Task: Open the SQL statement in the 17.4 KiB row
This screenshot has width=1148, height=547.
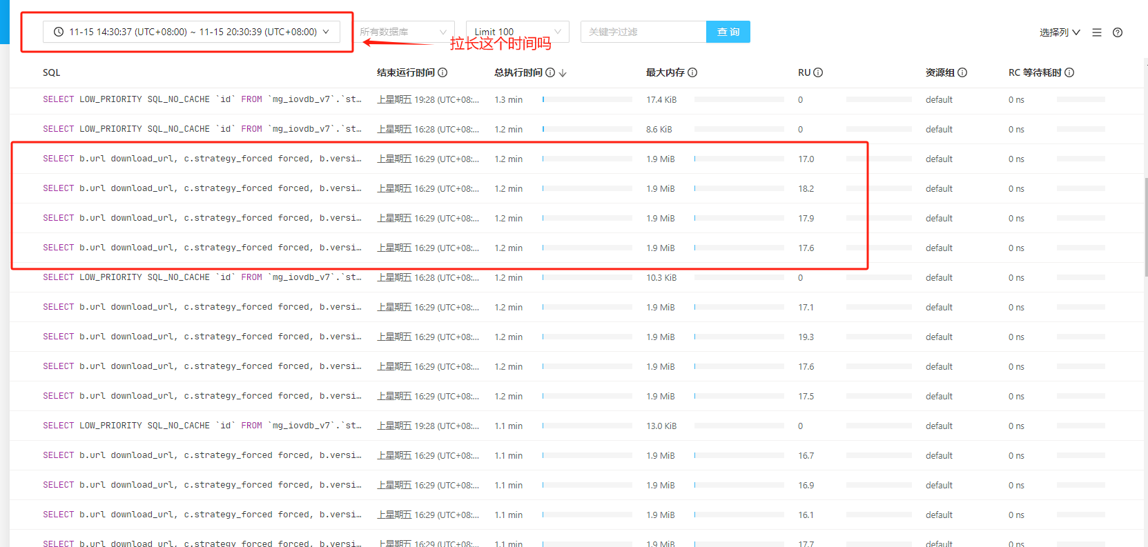Action: pyautogui.click(x=202, y=99)
